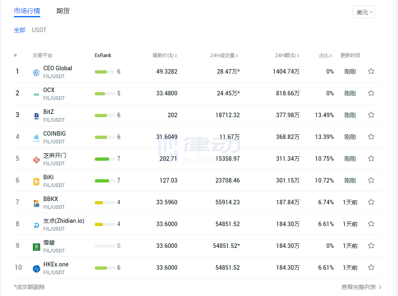This screenshot has height=296, width=398.
Task: Open the 美元 currency dropdown
Action: (x=364, y=12)
